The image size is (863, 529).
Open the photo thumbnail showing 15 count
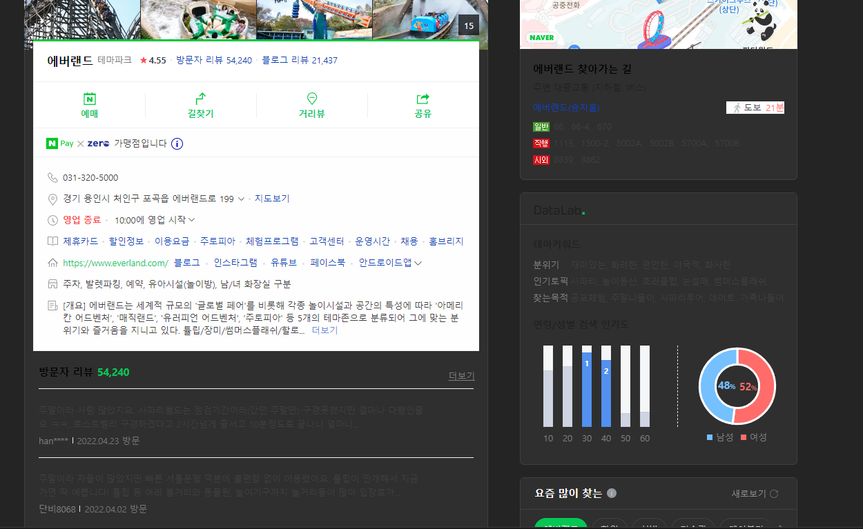[469, 25]
